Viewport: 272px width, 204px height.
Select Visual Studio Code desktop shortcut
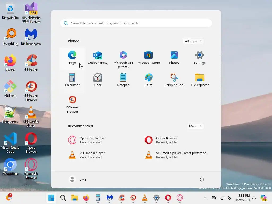(x=10, y=143)
